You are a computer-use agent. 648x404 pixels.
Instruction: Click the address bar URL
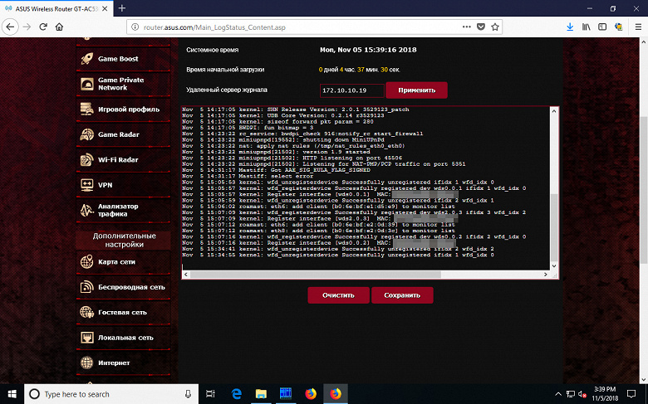tap(214, 27)
